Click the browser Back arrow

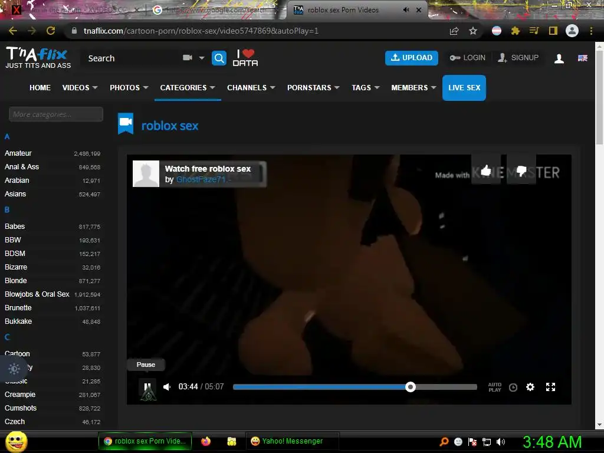point(13,31)
